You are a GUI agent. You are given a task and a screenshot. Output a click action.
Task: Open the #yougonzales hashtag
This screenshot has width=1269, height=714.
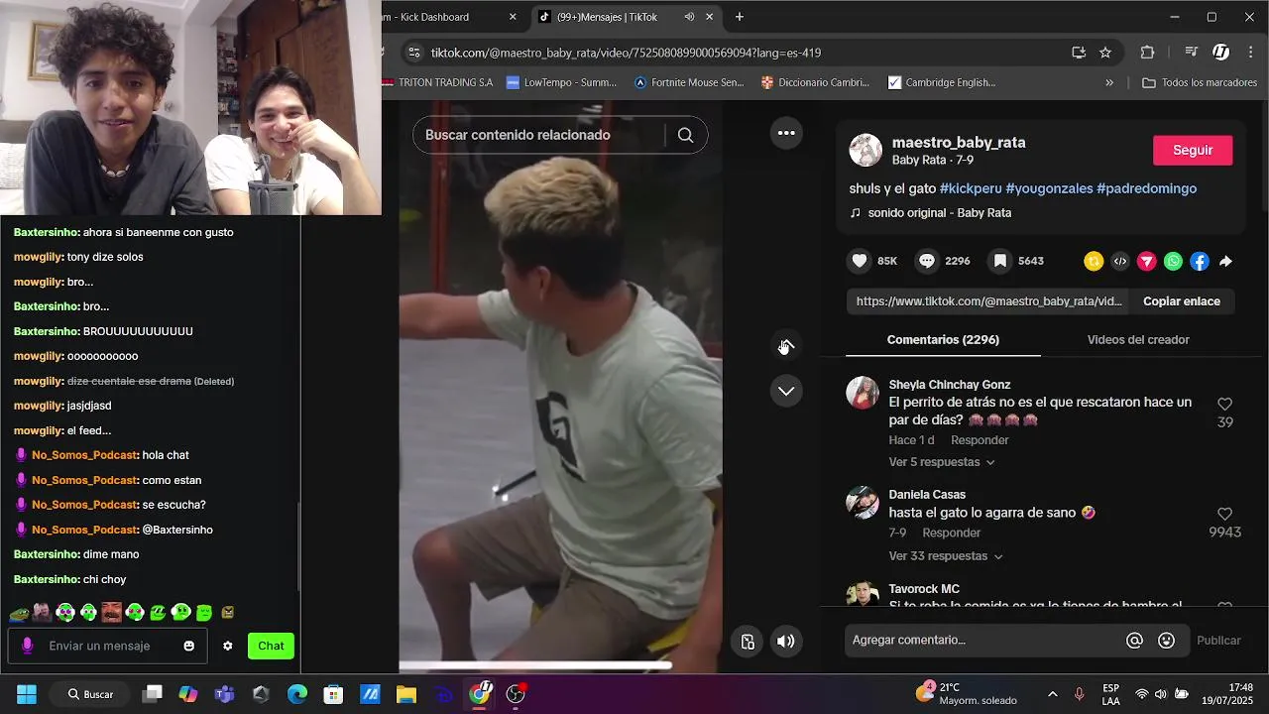pyautogui.click(x=1049, y=188)
